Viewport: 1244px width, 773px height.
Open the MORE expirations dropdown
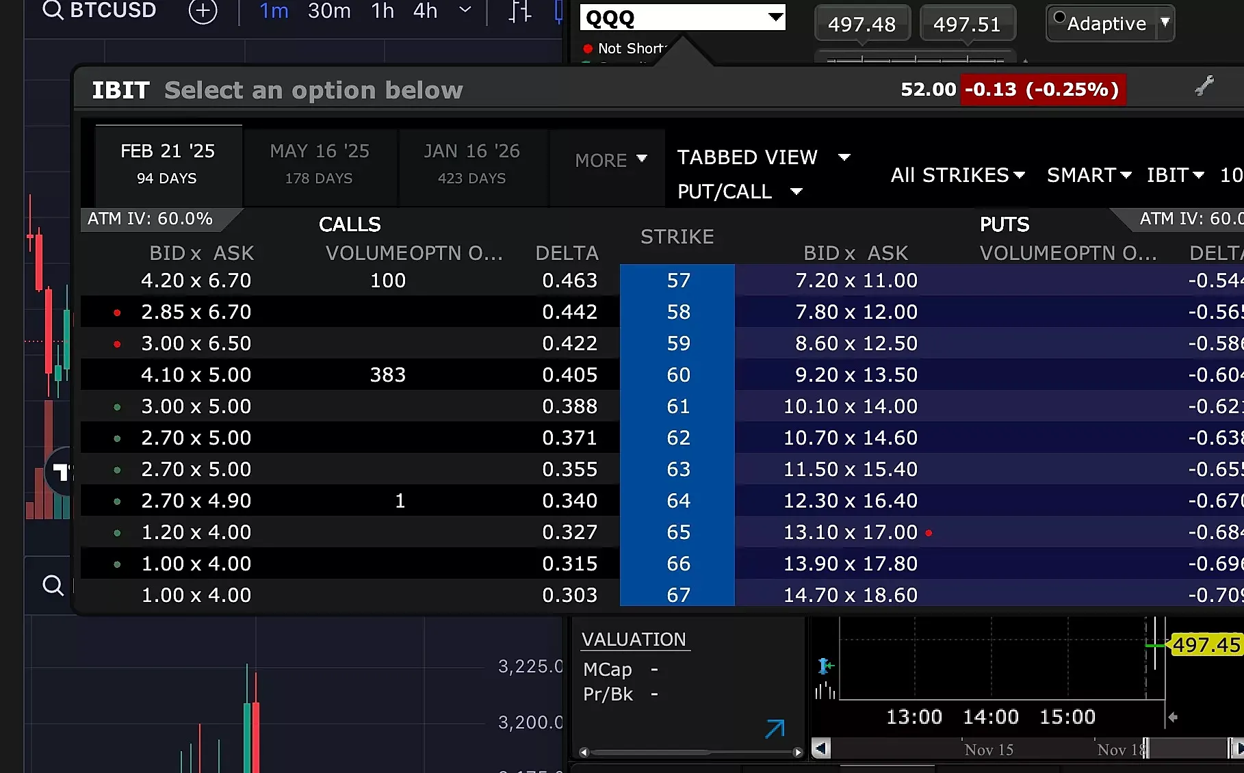point(610,160)
